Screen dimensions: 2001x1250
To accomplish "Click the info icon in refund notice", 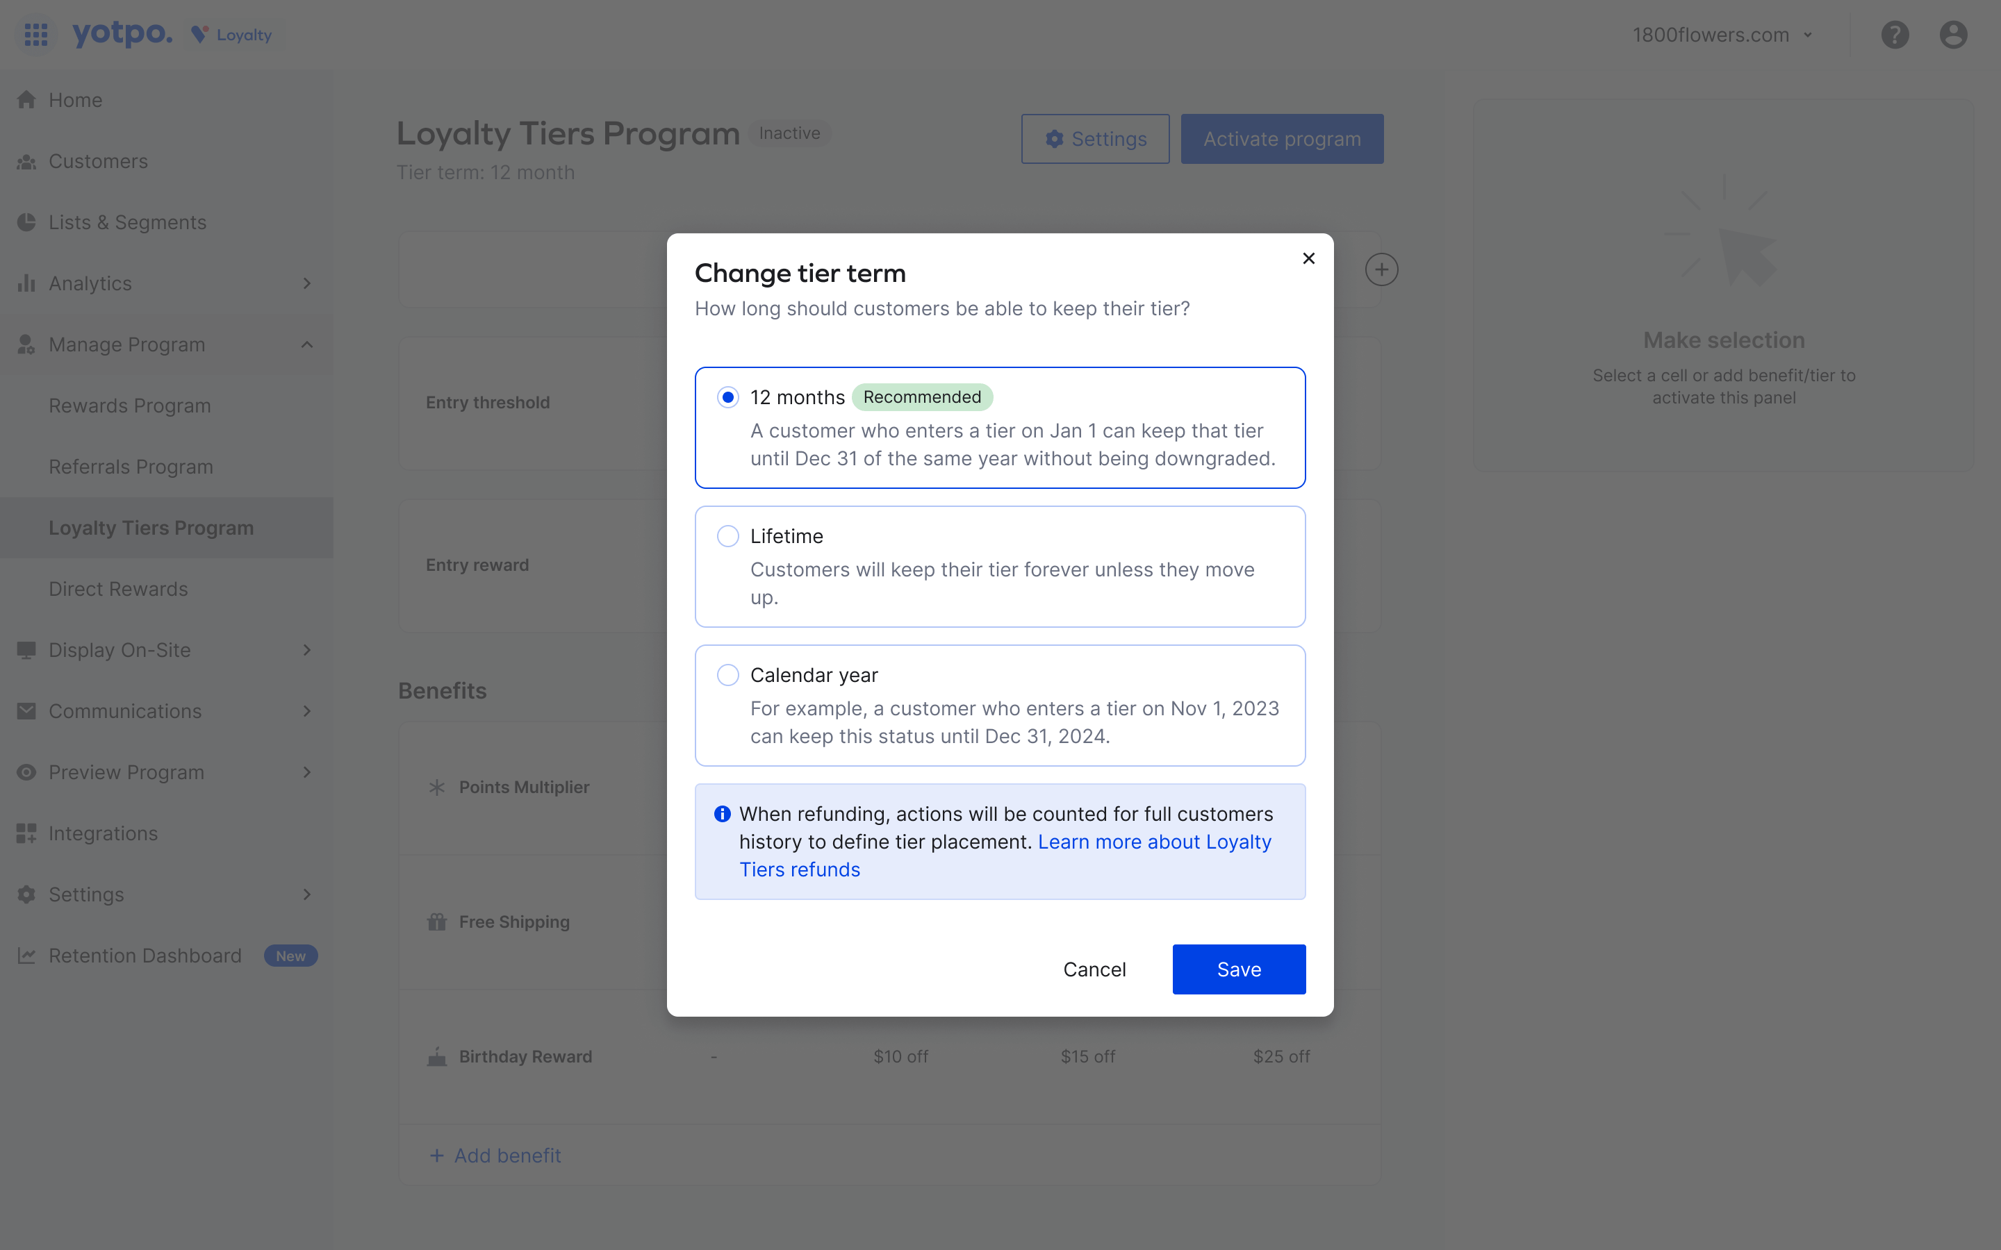I will (x=723, y=813).
